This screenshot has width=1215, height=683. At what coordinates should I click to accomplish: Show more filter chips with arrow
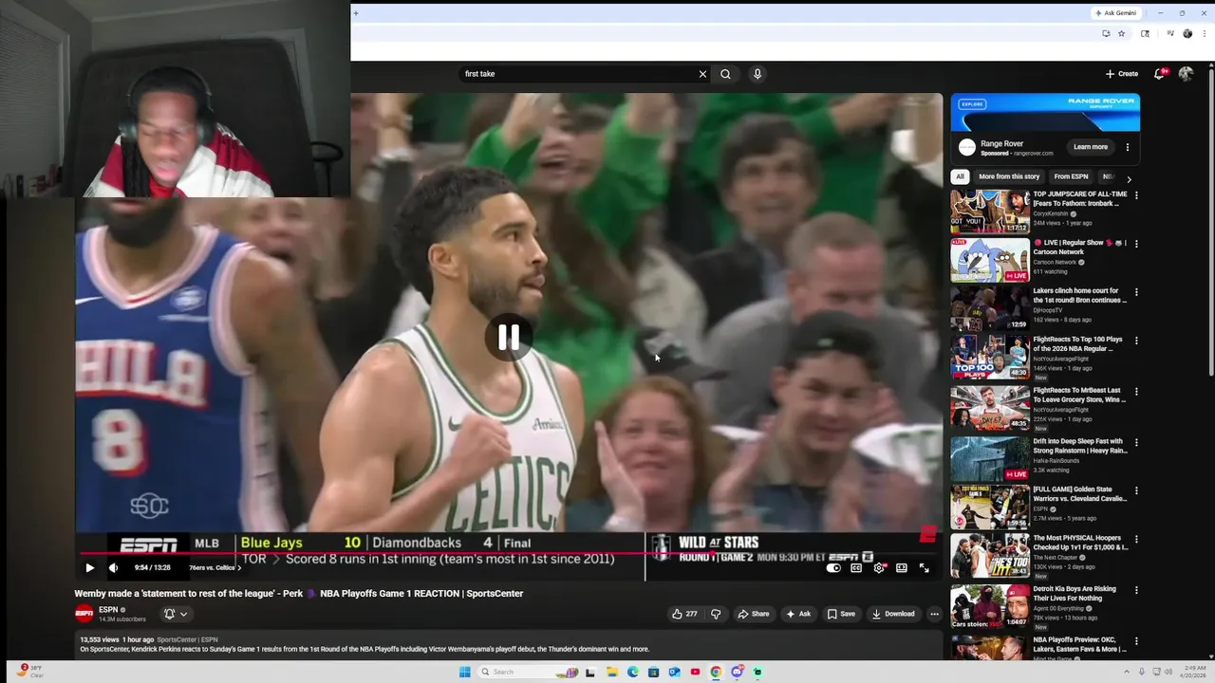1129,178
